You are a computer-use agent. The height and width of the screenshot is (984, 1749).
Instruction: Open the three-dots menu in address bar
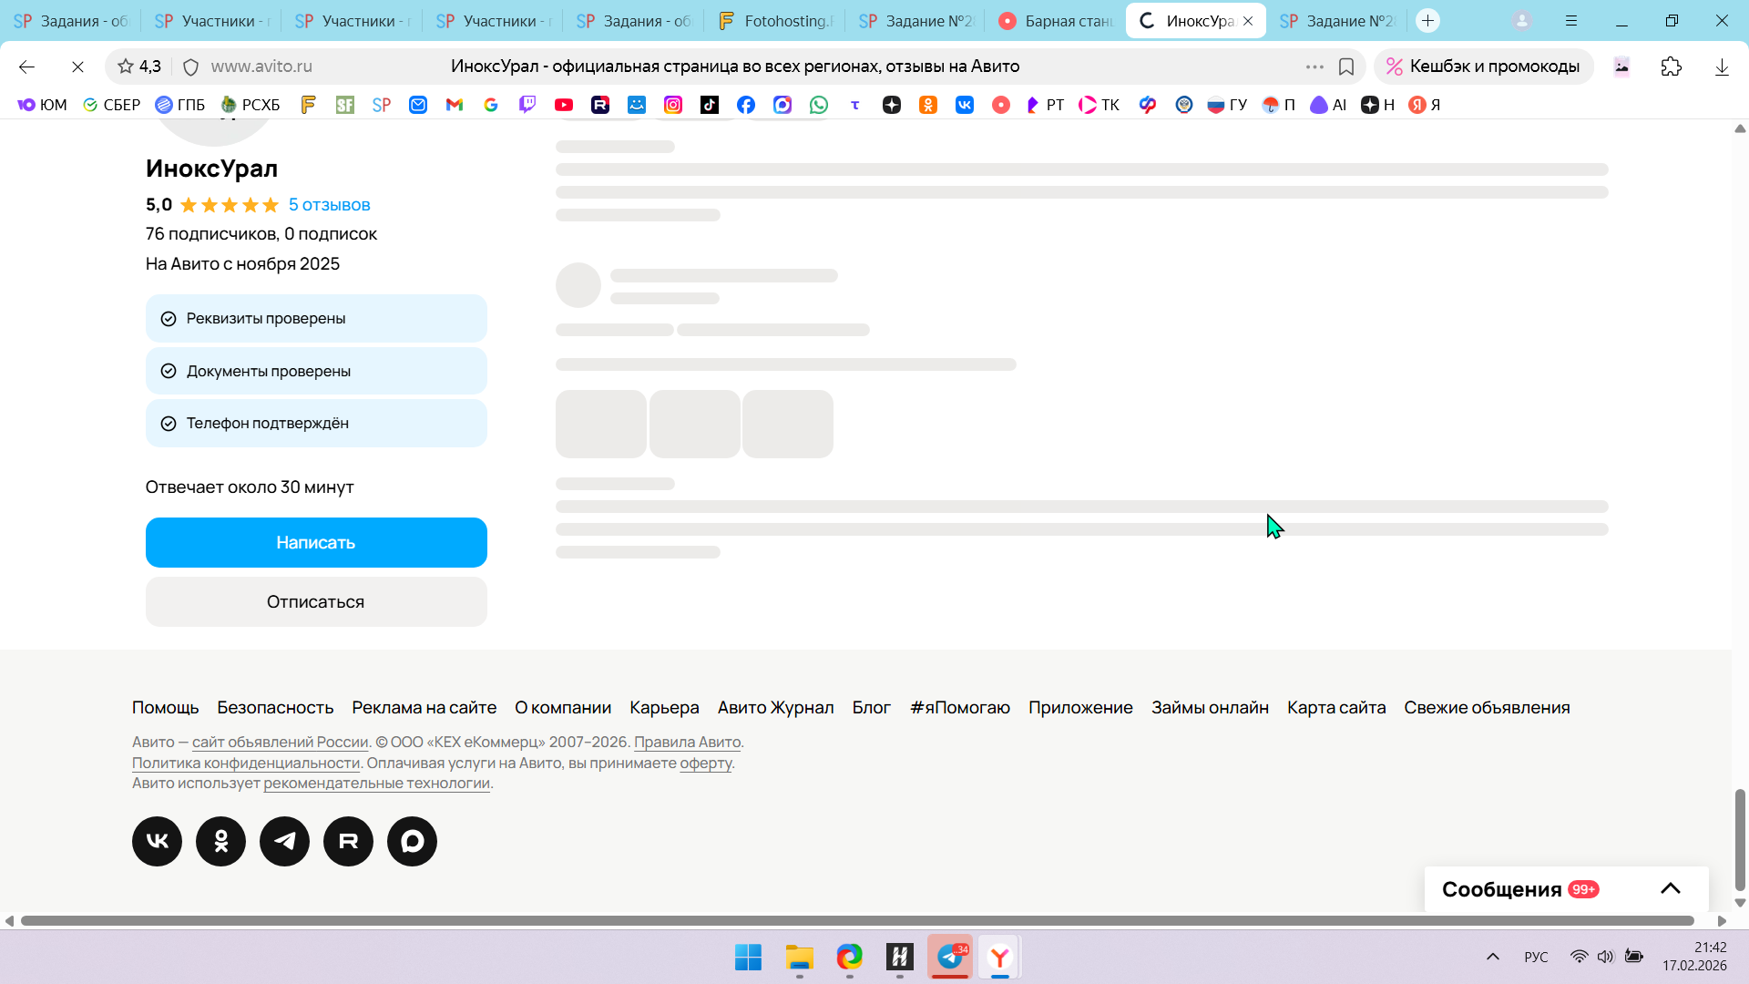tap(1314, 67)
